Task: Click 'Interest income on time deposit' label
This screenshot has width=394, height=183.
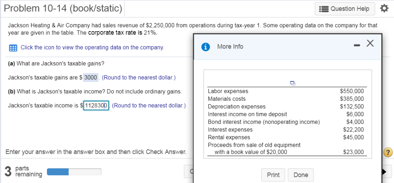Action: coord(247,114)
